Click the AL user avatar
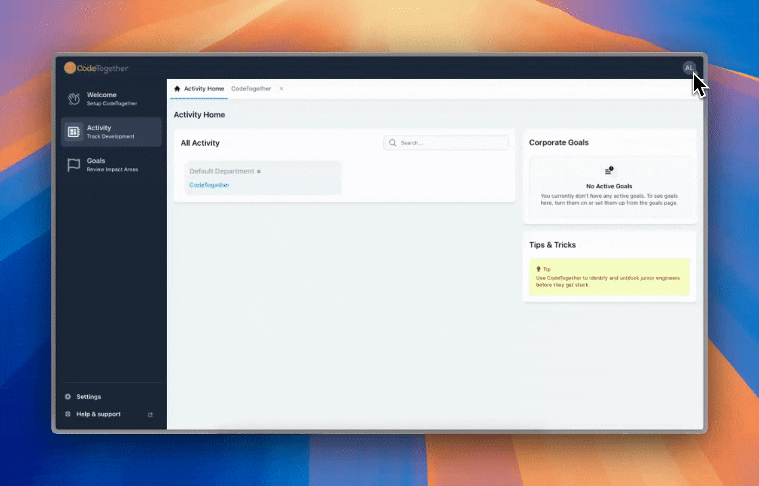Viewport: 759px width, 486px height. click(x=689, y=68)
